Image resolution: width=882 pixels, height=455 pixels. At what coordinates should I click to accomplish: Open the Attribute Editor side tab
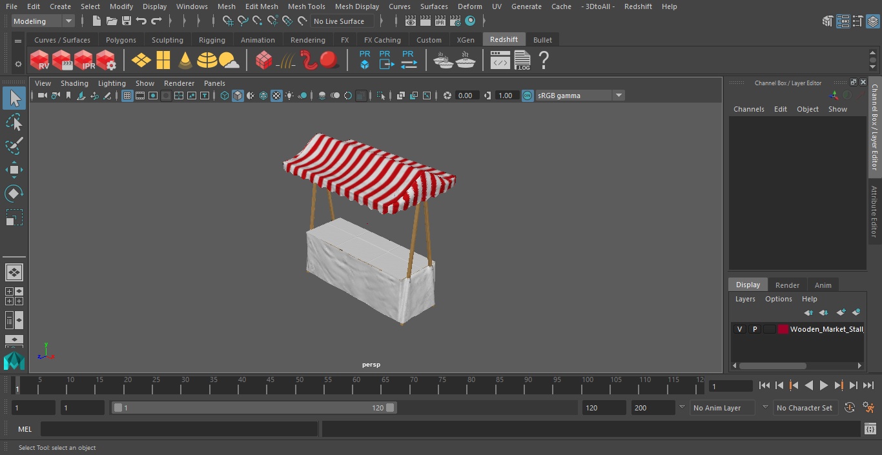pos(874,211)
